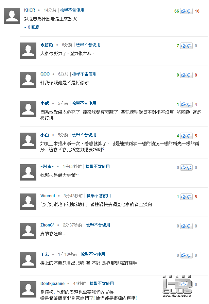This screenshot has height=304, width=209.
Task: Thumbs up KHCR's top comment
Action: [184, 11]
